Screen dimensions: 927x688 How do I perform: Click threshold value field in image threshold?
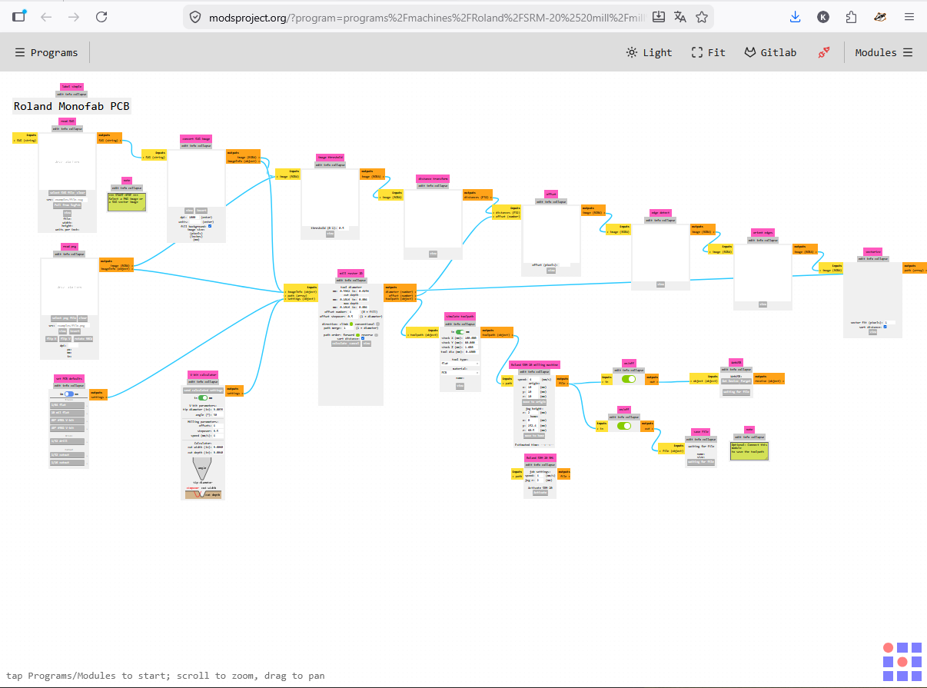pos(344,228)
